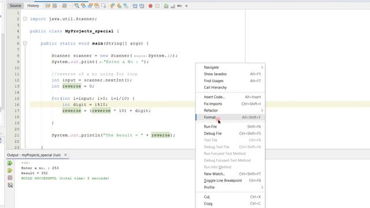The height and width of the screenshot is (208, 370).
Task: Click the 'Enter a no. : 253' output line
Action: (x=40, y=168)
